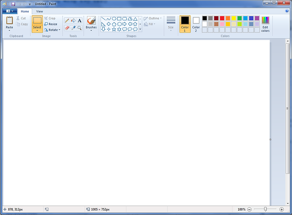Choose the Oval callout shape
The width and height of the screenshot is (292, 215).
[x=130, y=29]
